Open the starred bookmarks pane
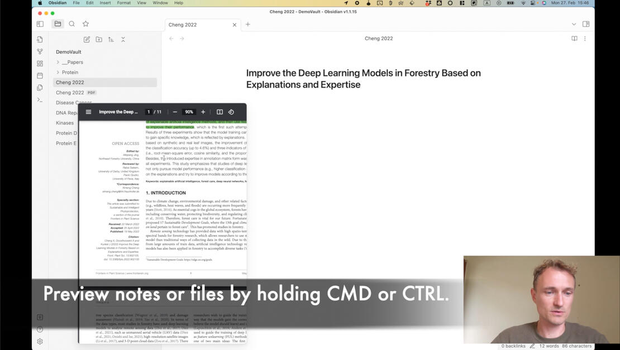This screenshot has height=350, width=620. (x=85, y=24)
